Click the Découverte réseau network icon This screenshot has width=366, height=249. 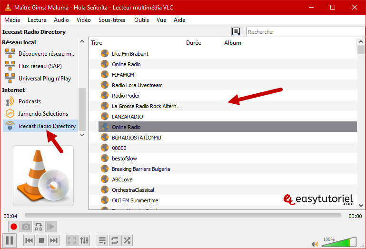10,53
